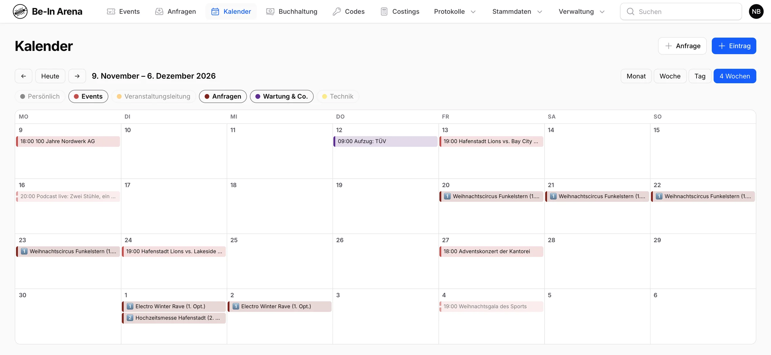Expand the Verwaltung dropdown menu
The width and height of the screenshot is (771, 355).
tap(582, 11)
